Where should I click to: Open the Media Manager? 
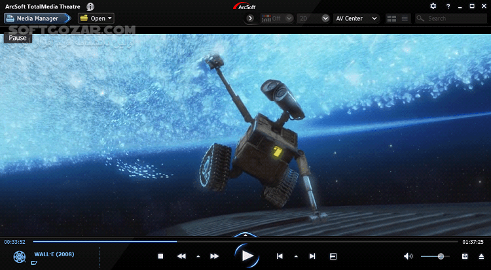(38, 18)
